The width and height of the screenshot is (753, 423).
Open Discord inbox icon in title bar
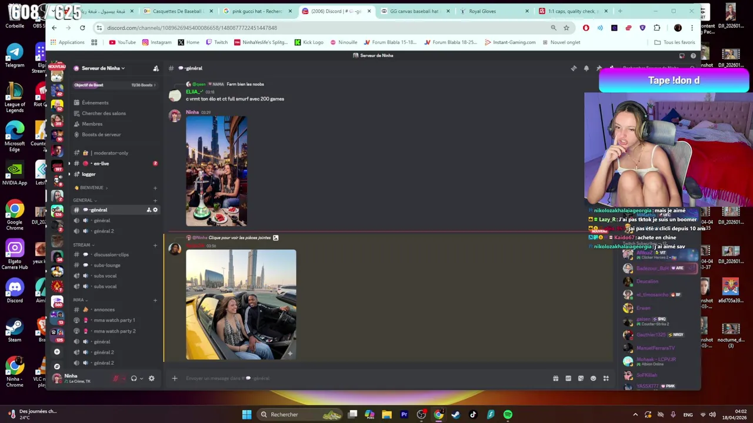tap(682, 56)
